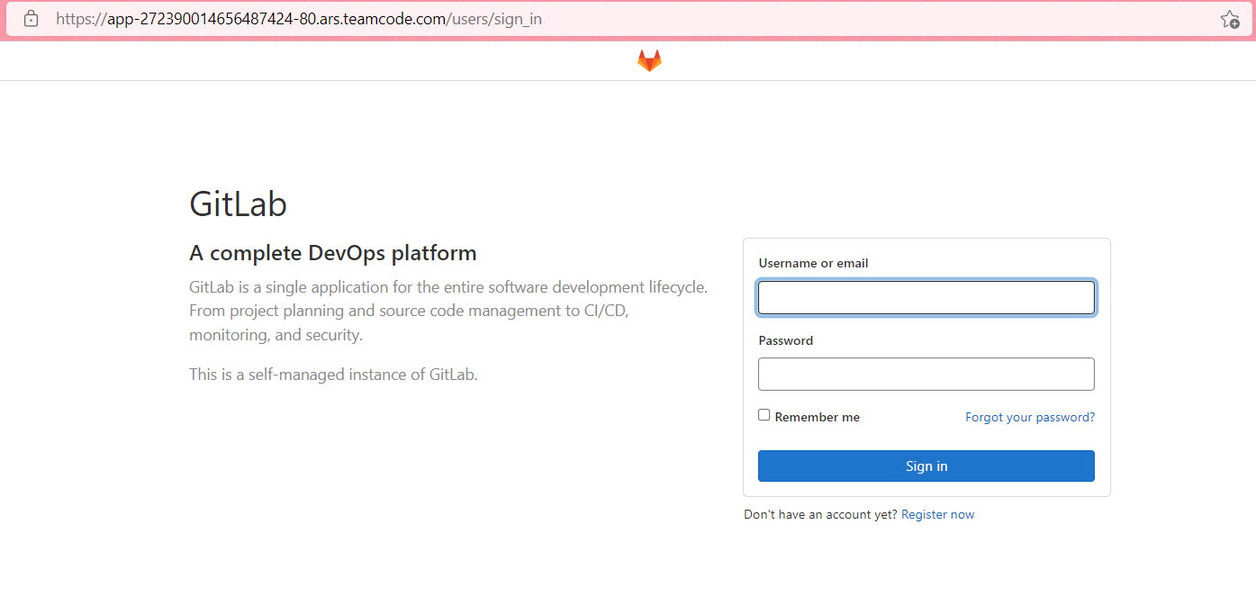This screenshot has height=615, width=1256.
Task: Click 'This is a self-managed instance' text
Action: 333,375
